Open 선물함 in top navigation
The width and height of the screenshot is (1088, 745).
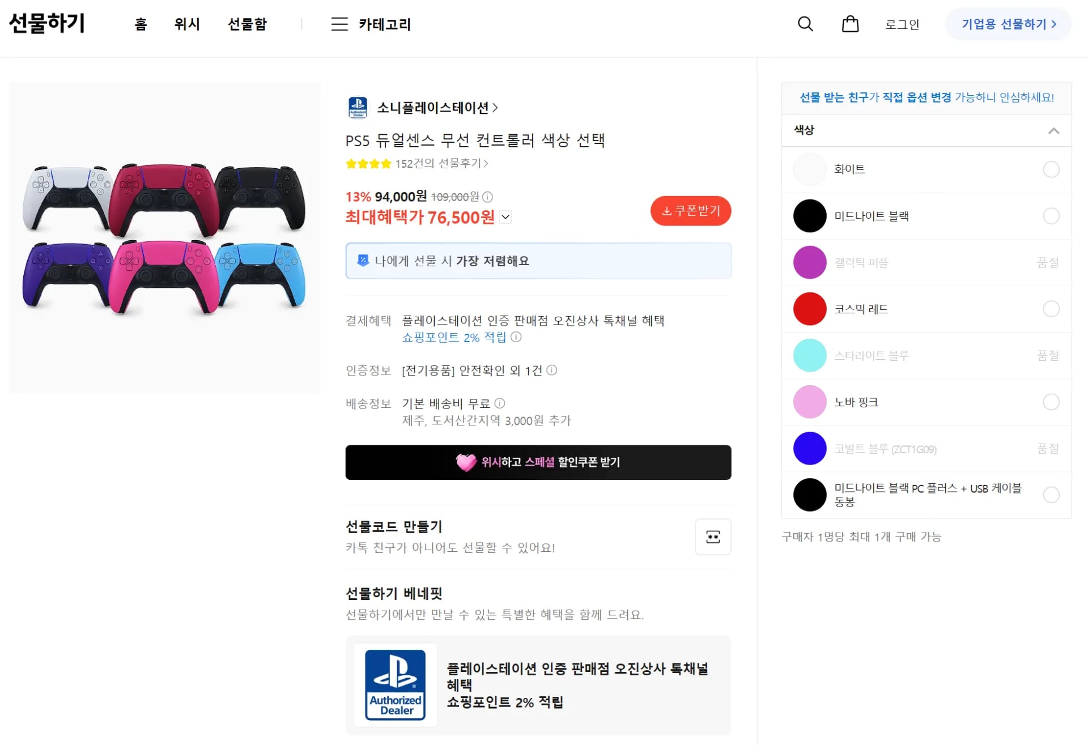click(247, 24)
